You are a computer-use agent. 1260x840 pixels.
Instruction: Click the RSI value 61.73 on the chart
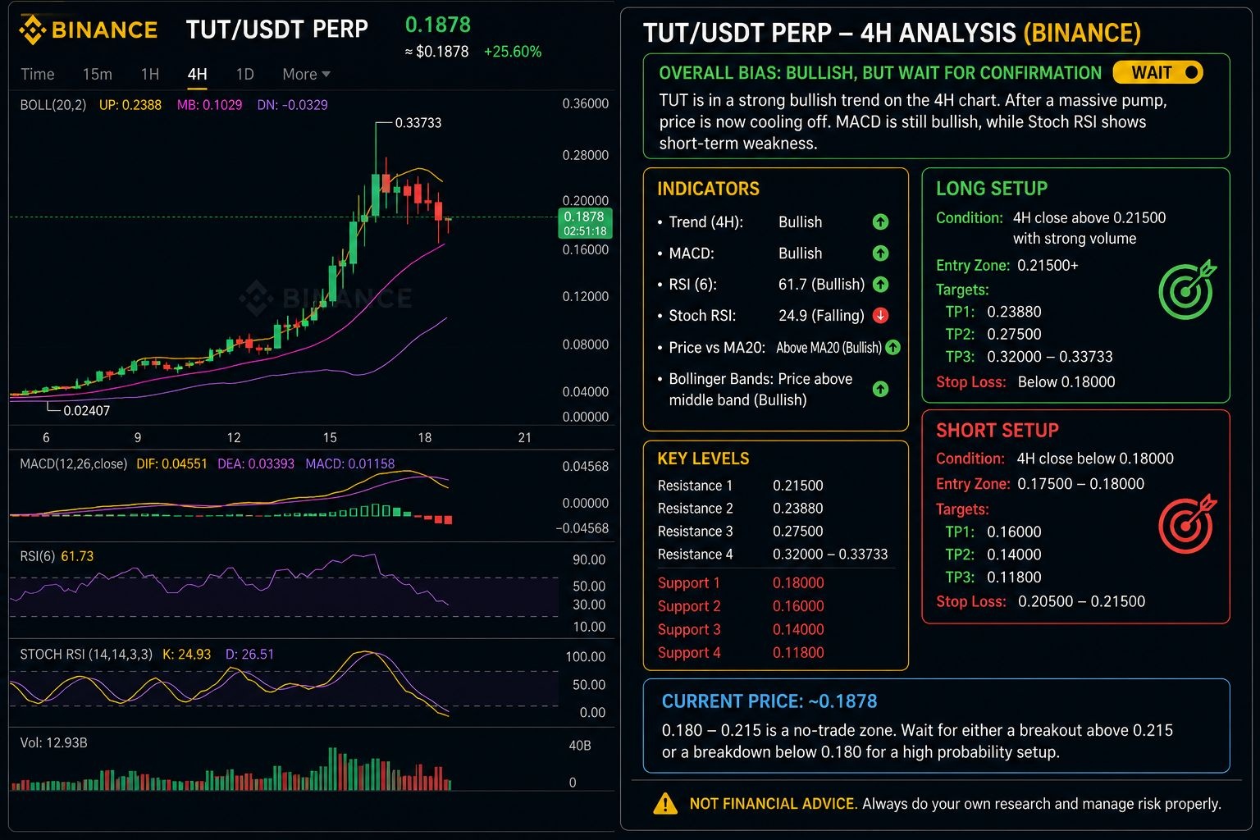coord(77,556)
